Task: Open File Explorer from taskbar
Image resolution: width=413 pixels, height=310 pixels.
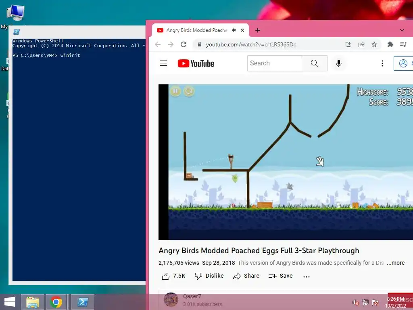Action: tap(32, 302)
